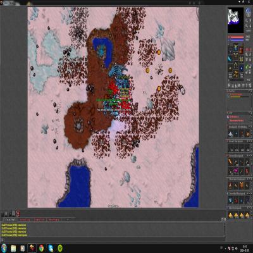Click the Tibia client taskbar icon
This screenshot has height=253, width=253.
[x=32, y=248]
